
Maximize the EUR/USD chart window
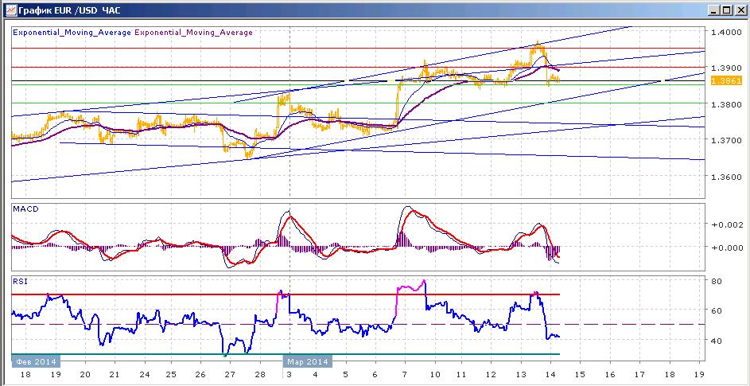click(726, 10)
